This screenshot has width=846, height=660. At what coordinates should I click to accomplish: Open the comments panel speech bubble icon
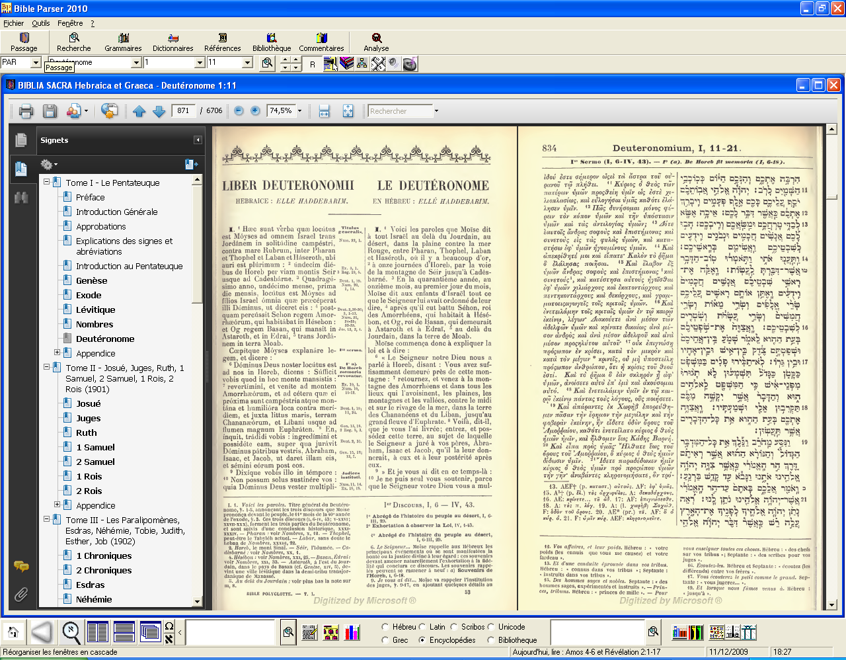[21, 567]
